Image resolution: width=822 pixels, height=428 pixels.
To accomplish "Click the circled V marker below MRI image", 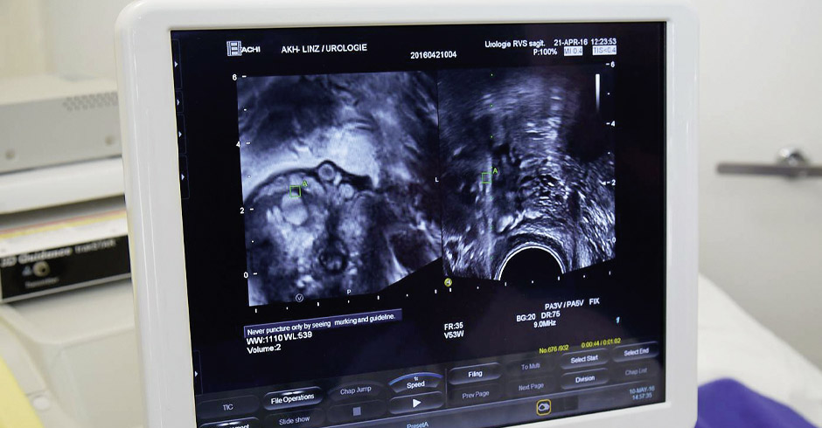I will [299, 298].
